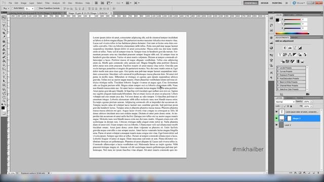Click the green G color slider
The width and height of the screenshot is (324, 182).
pyautogui.click(x=292, y=24)
